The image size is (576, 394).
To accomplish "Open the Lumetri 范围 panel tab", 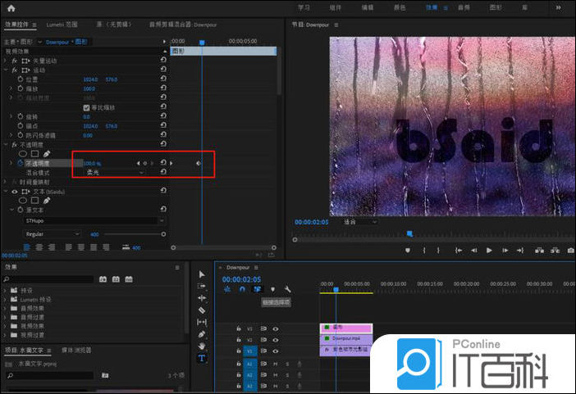I will pos(62,26).
